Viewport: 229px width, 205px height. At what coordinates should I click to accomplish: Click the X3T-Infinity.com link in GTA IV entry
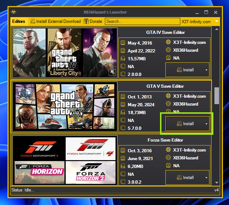[x=190, y=42]
